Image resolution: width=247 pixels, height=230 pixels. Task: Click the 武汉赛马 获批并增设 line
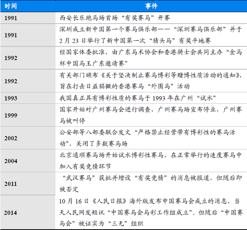(152, 178)
